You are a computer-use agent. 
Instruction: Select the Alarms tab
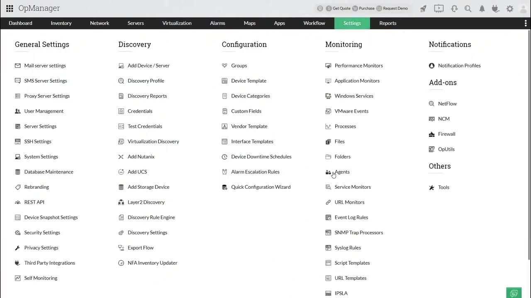pos(217,23)
